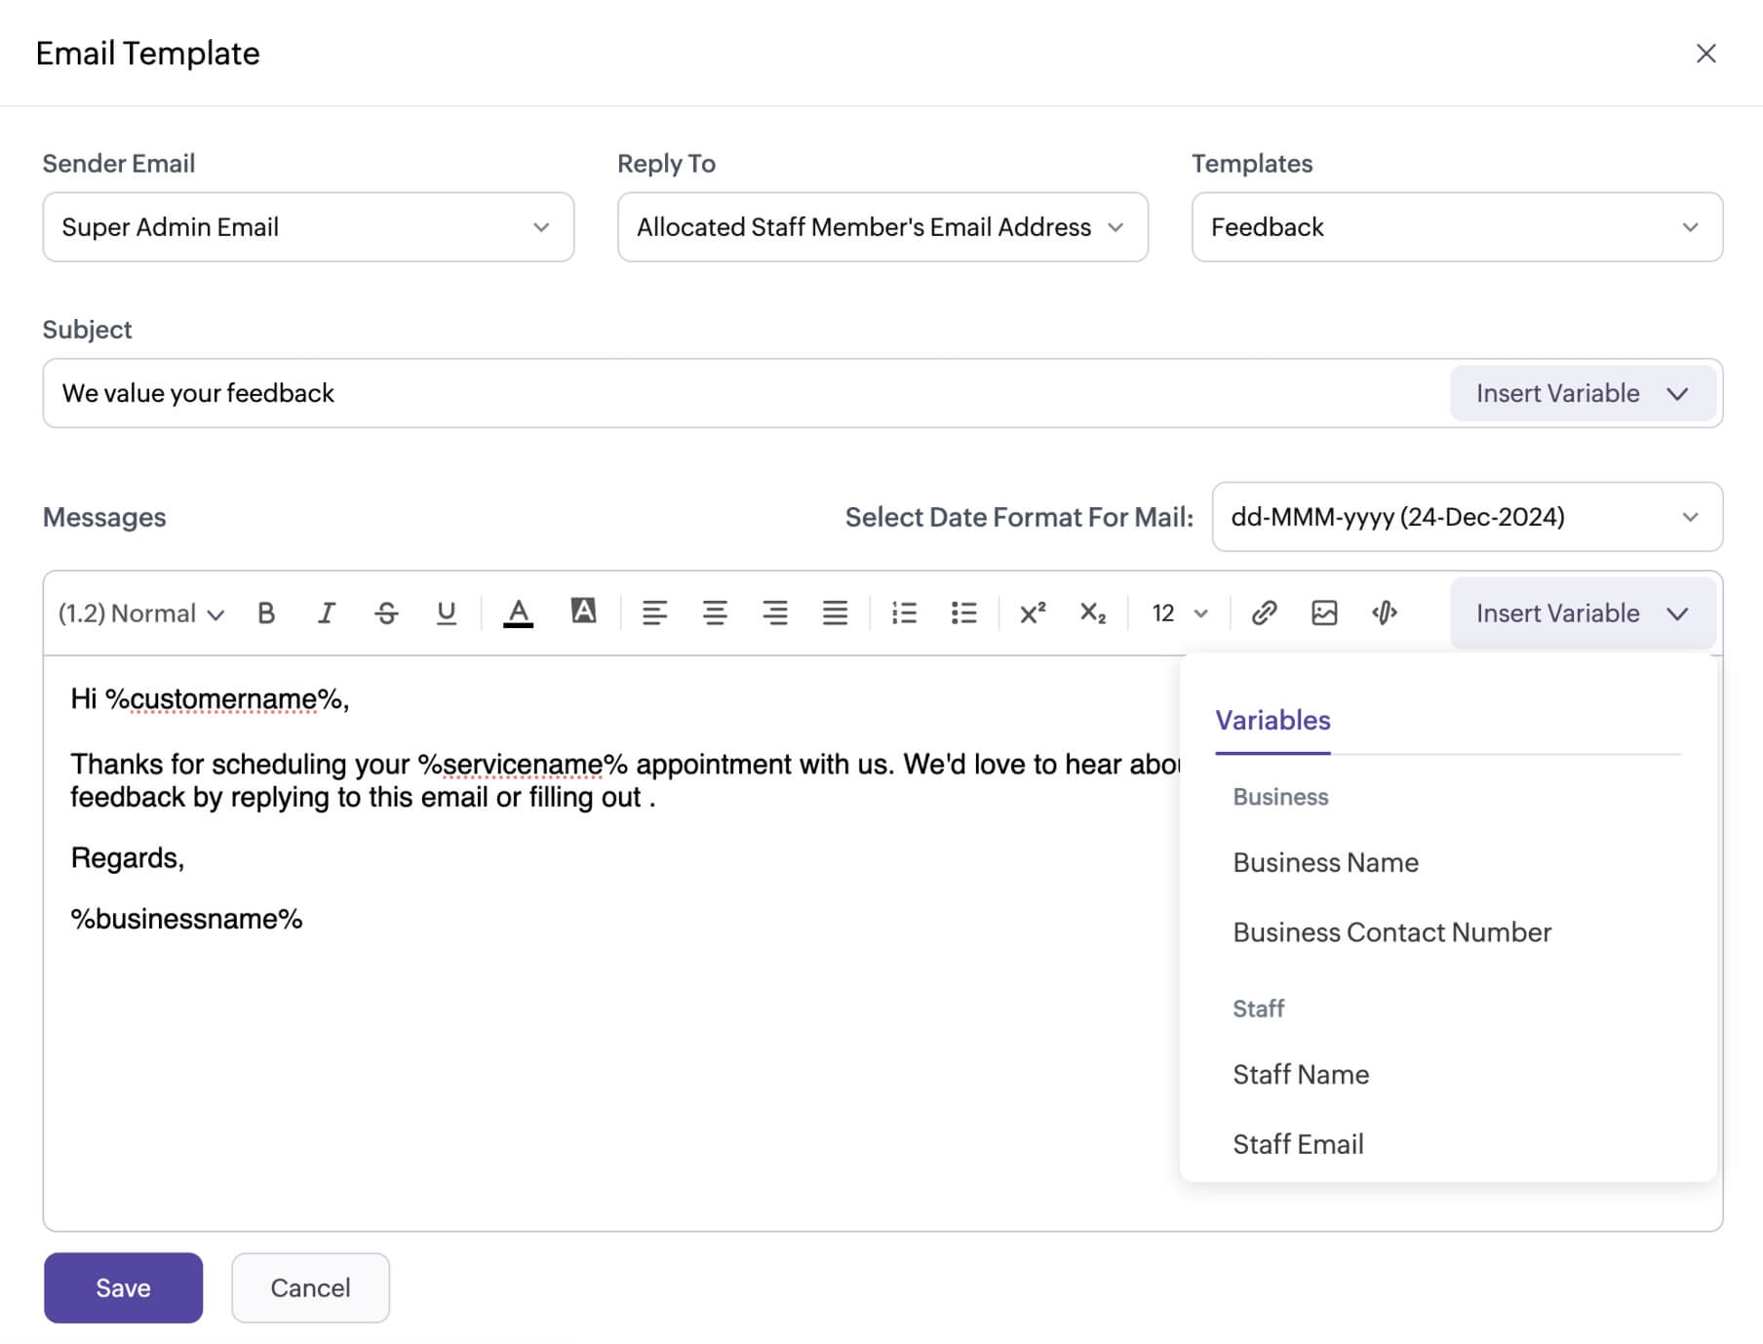The image size is (1763, 1344).
Task: Underline the selected message text
Action: coord(446,613)
